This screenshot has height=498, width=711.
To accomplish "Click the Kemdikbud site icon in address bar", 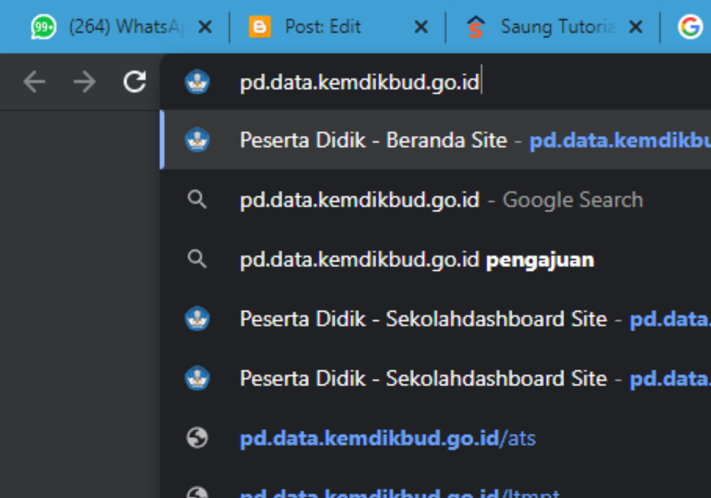I will tap(197, 82).
